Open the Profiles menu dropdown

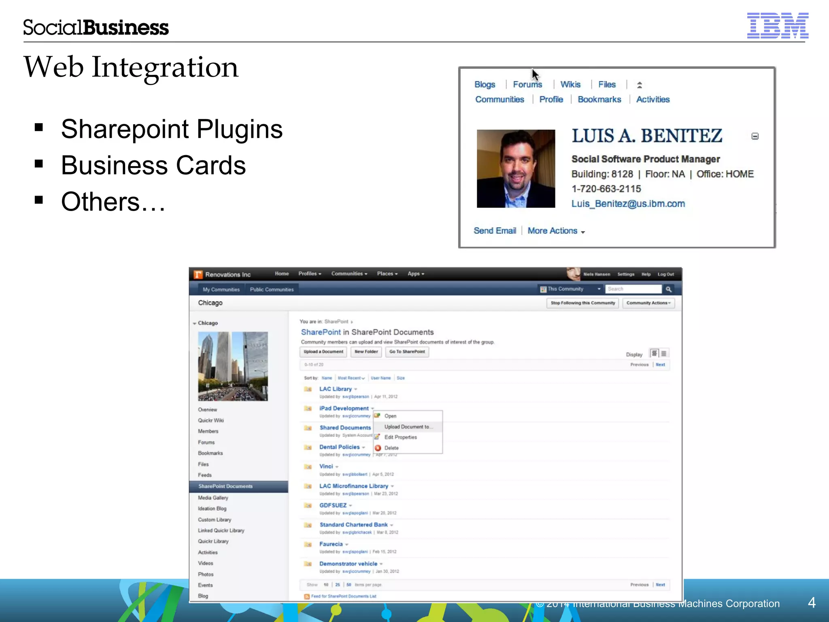point(310,274)
